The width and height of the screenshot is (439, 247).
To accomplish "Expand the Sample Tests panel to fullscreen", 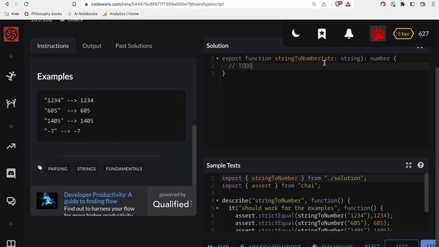I will click(409, 165).
